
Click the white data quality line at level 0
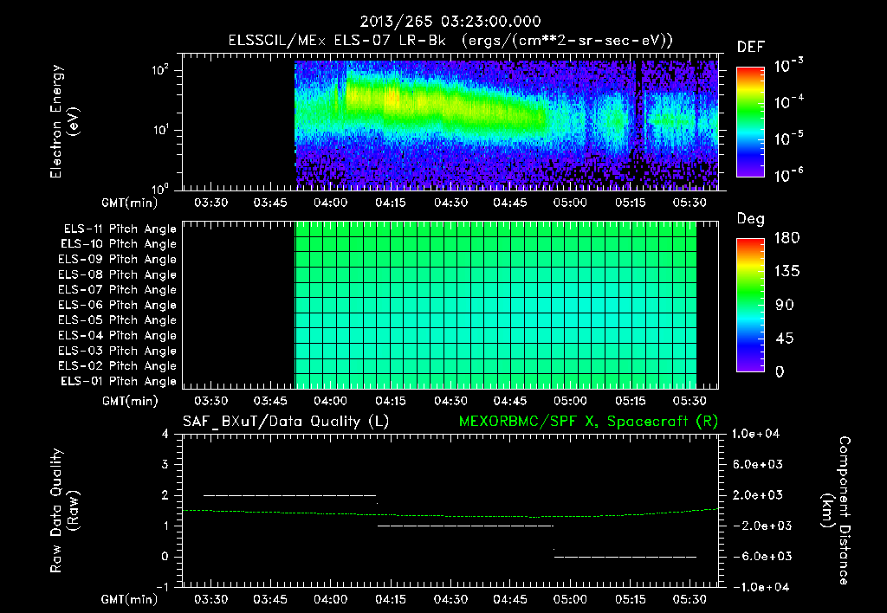click(625, 557)
